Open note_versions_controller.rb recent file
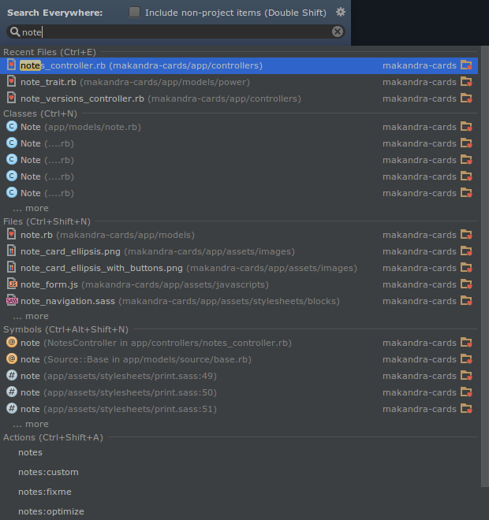 coord(82,98)
